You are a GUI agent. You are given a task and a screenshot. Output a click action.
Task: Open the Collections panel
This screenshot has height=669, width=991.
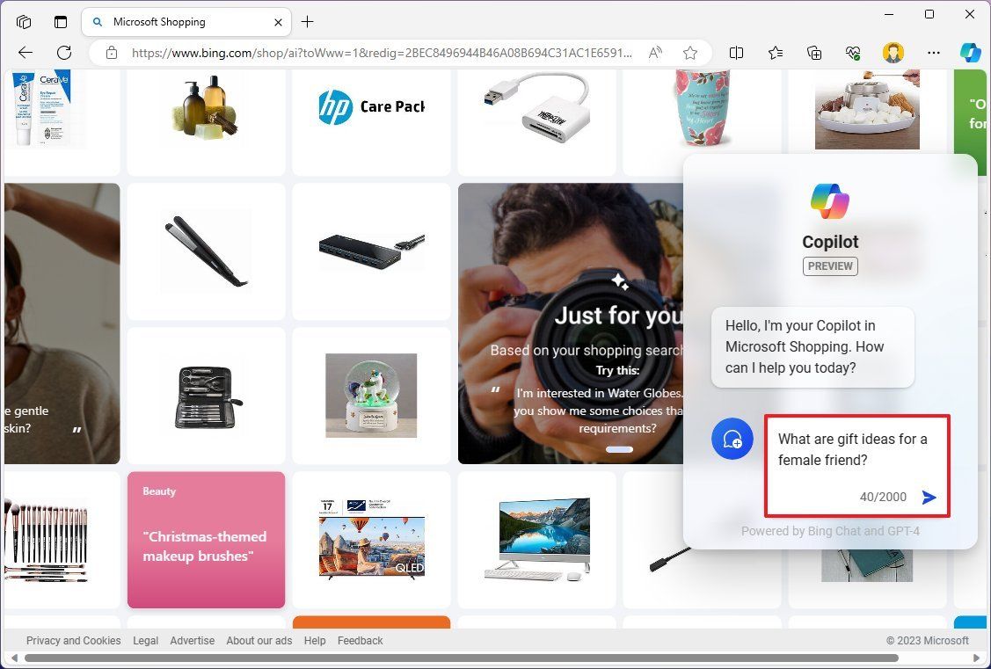coord(813,53)
